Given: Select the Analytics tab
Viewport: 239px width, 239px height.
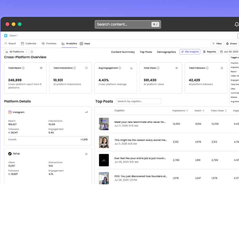Looking at the screenshot, I should point(69,44).
